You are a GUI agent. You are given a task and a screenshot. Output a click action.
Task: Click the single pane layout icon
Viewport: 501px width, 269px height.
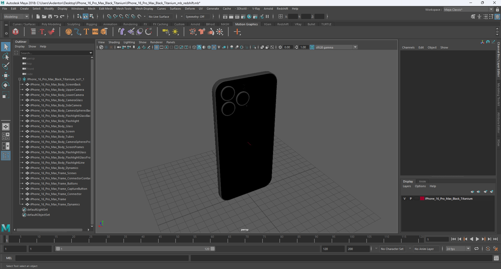[x=6, y=127]
